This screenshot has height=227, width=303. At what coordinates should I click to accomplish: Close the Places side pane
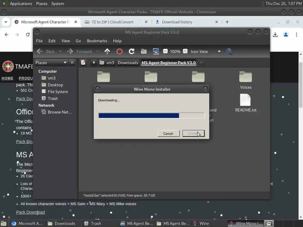tap(72, 63)
